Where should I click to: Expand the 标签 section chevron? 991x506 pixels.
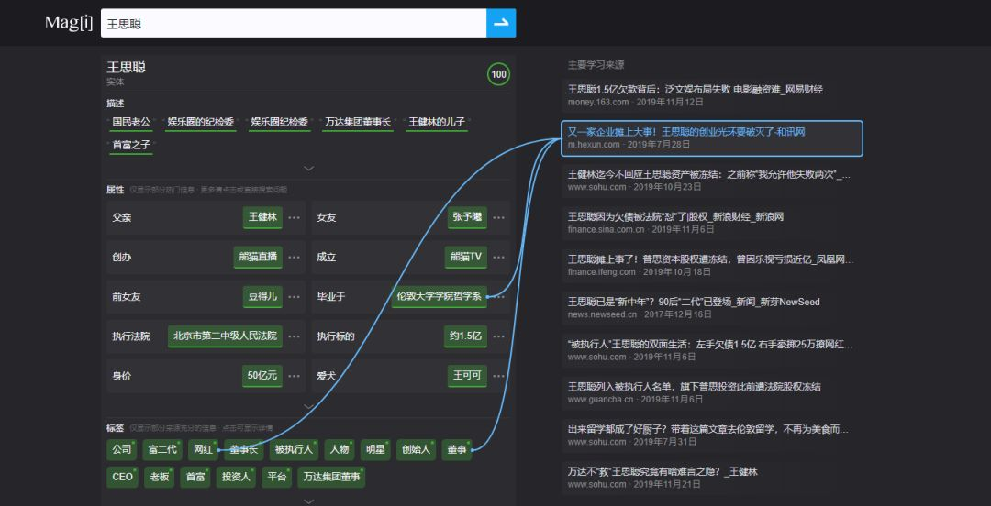(308, 500)
